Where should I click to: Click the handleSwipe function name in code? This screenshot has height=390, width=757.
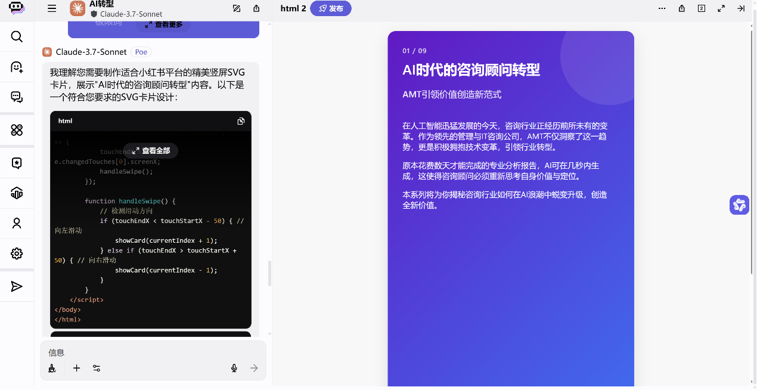click(x=138, y=201)
